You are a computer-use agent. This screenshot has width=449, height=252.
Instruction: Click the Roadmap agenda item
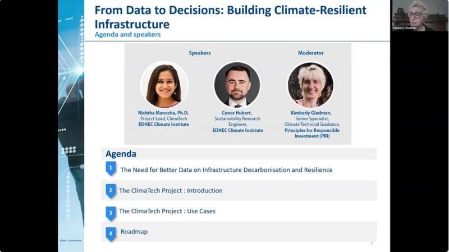(134, 231)
